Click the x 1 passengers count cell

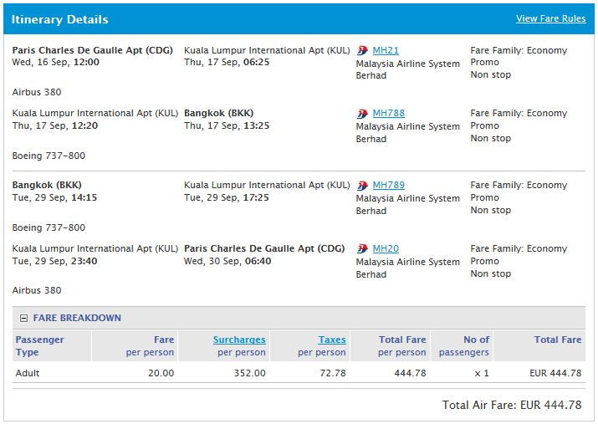[x=481, y=373]
